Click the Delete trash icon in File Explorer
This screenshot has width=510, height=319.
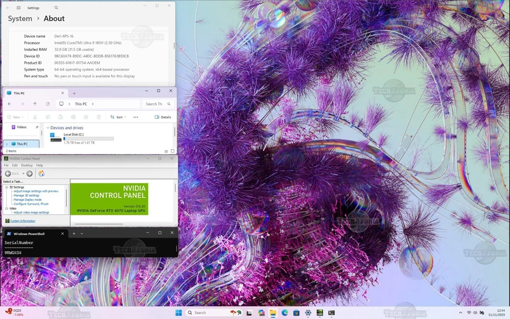pyautogui.click(x=99, y=117)
